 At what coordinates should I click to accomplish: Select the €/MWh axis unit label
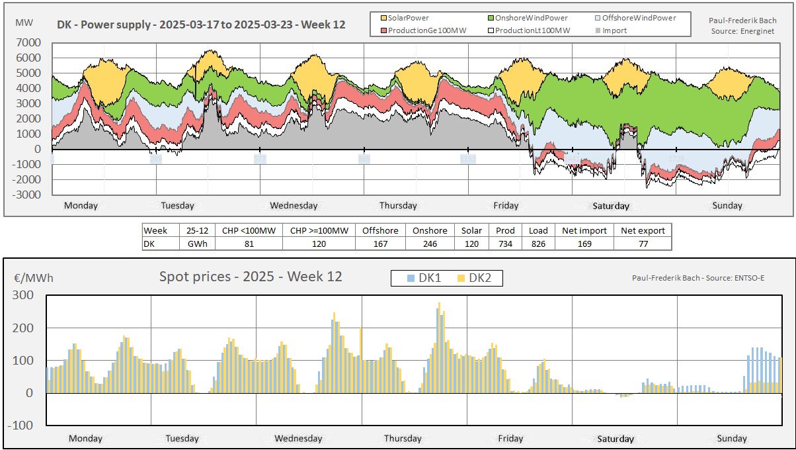point(33,279)
